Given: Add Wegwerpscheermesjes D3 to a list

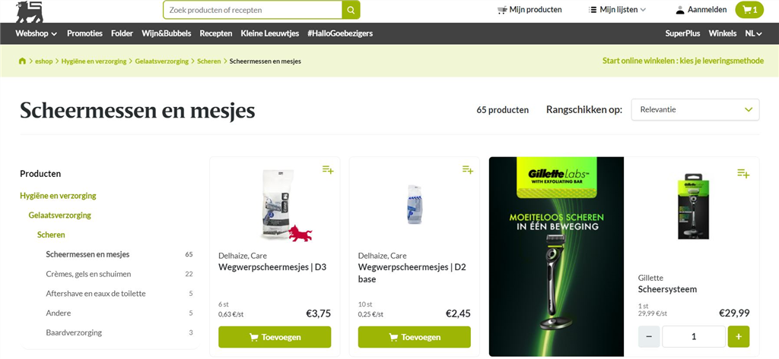Looking at the screenshot, I should (x=327, y=169).
